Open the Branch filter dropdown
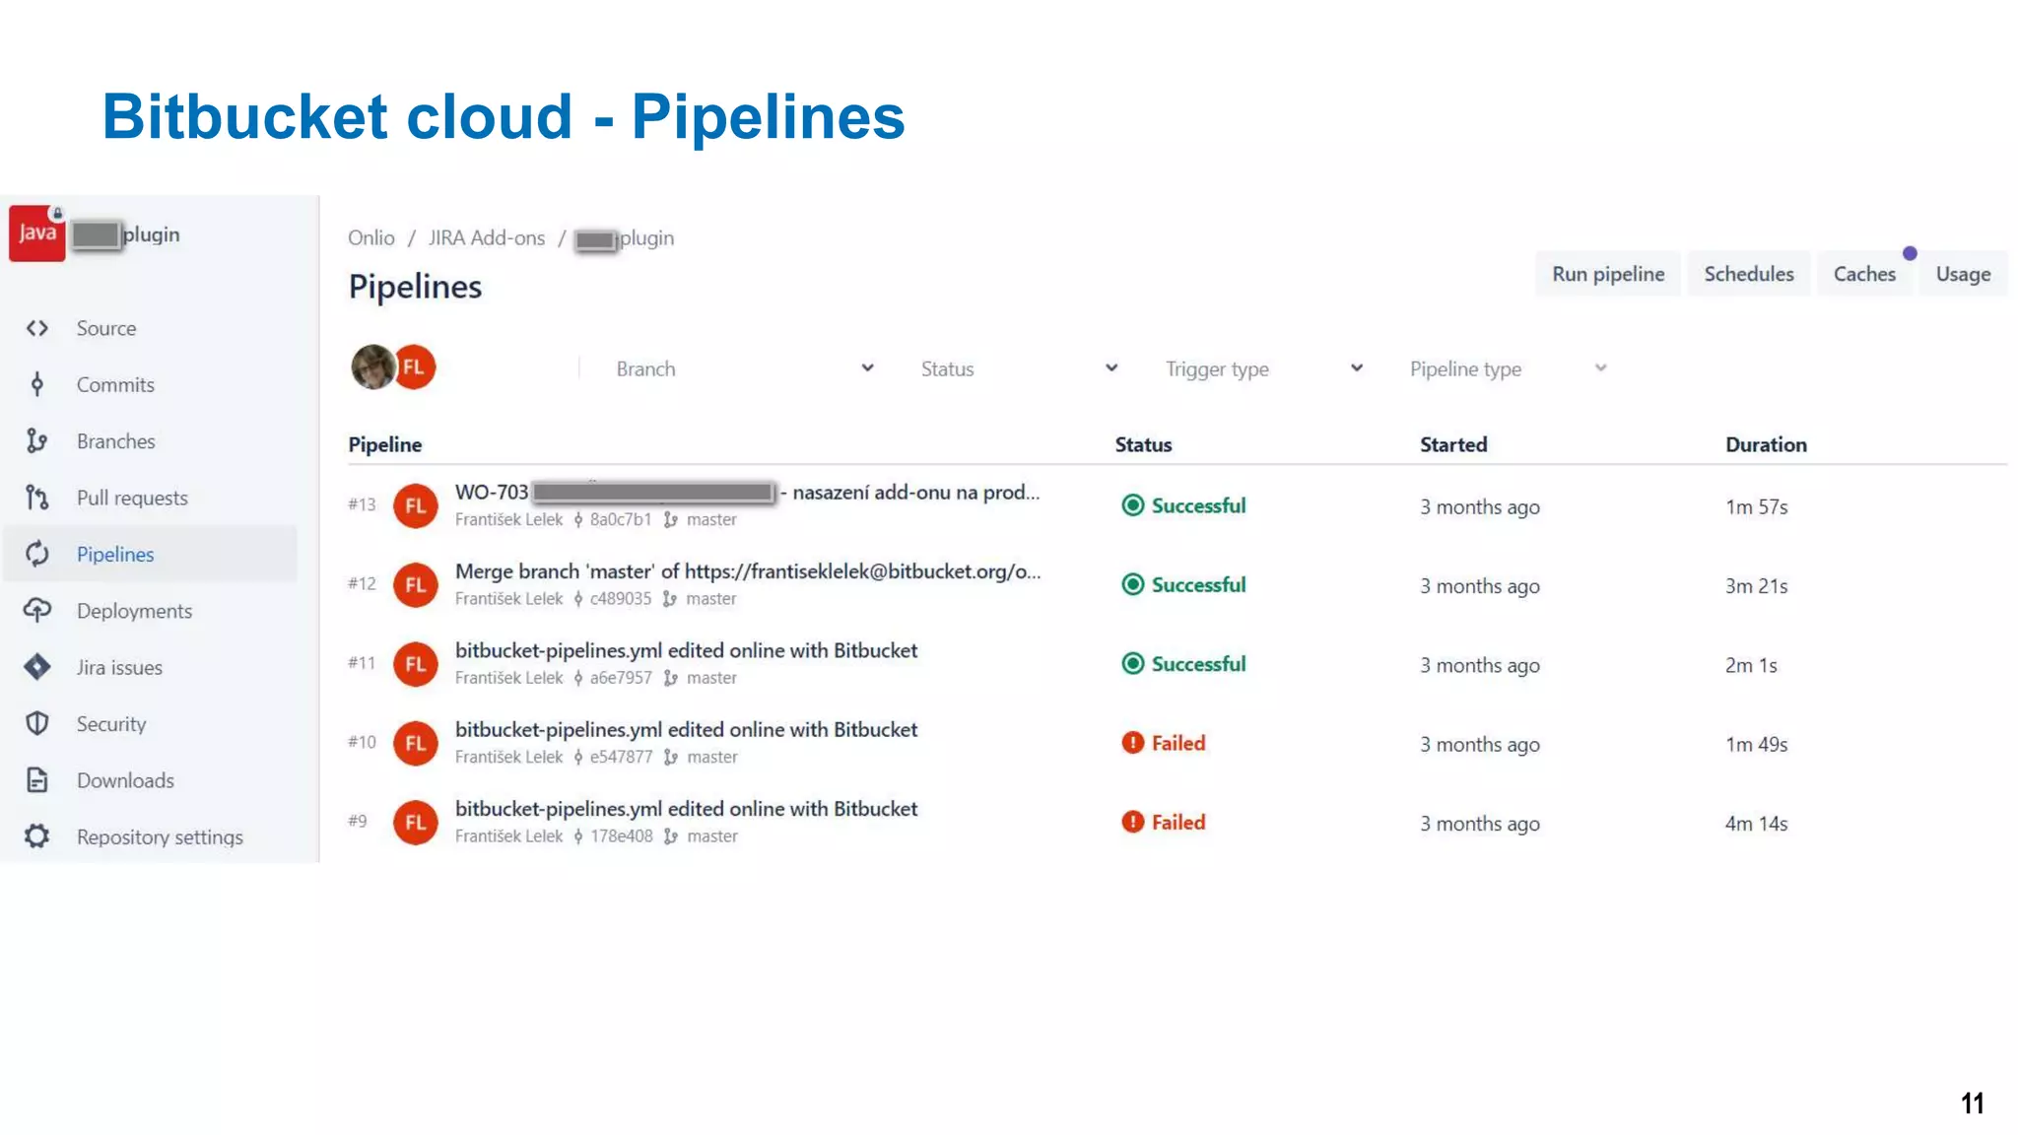 click(744, 368)
